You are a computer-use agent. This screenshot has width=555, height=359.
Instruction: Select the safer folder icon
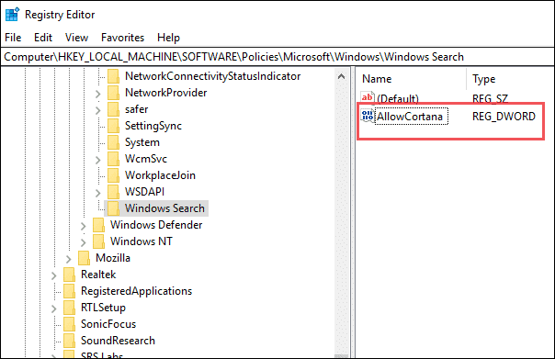(x=113, y=109)
